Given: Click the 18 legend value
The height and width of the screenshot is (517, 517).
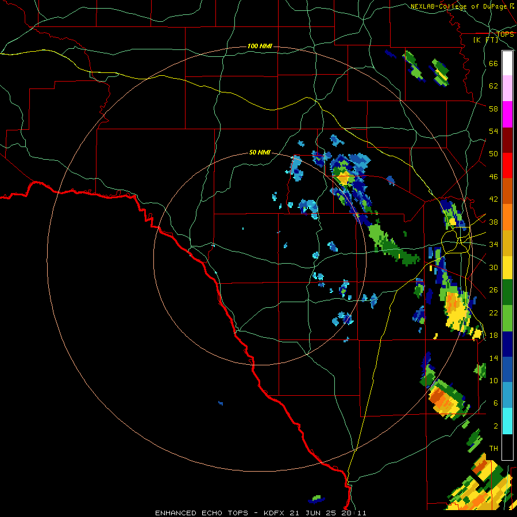Looking at the screenshot, I should pos(493,335).
